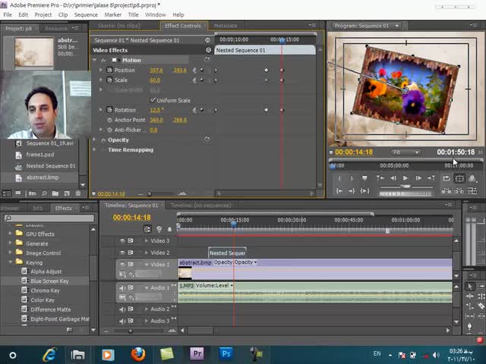Select Blue Screen Key effect
This screenshot has width=486, height=364.
tap(49, 281)
